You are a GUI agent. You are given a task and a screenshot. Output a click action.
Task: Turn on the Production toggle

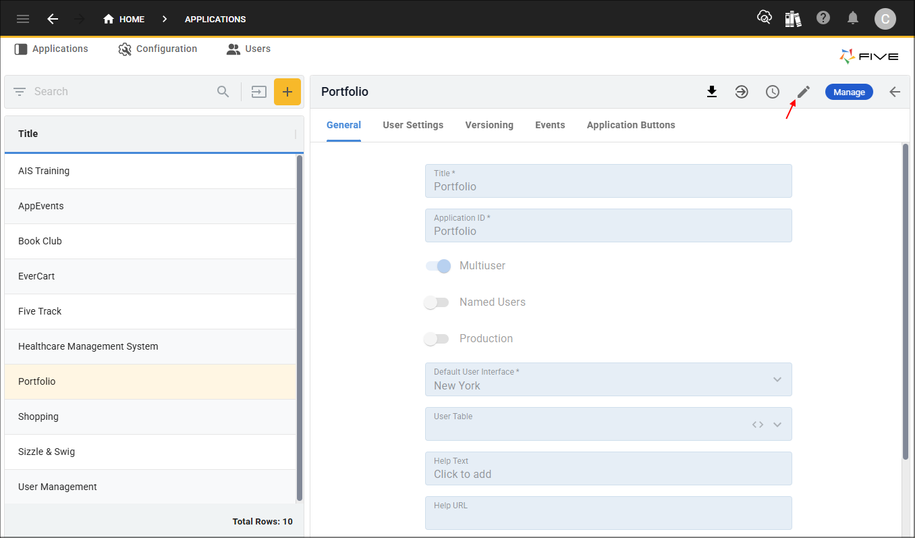pos(437,339)
